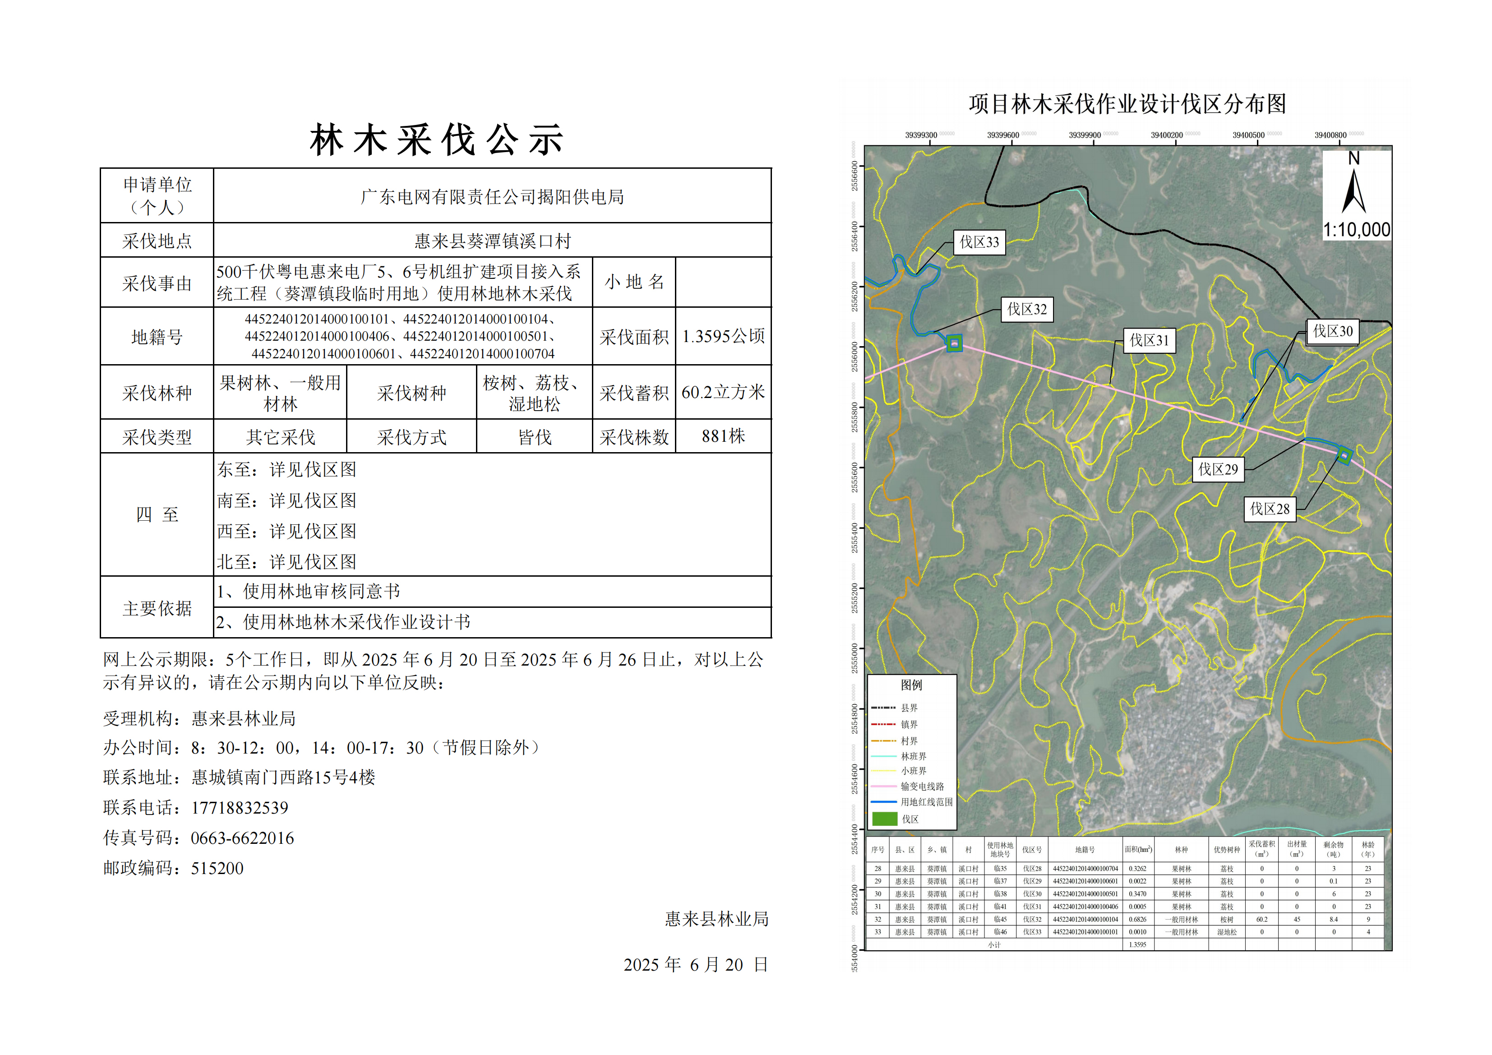Click the 村界 legend entry

[894, 740]
